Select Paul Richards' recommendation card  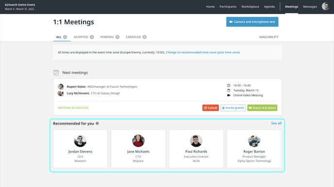(x=196, y=149)
